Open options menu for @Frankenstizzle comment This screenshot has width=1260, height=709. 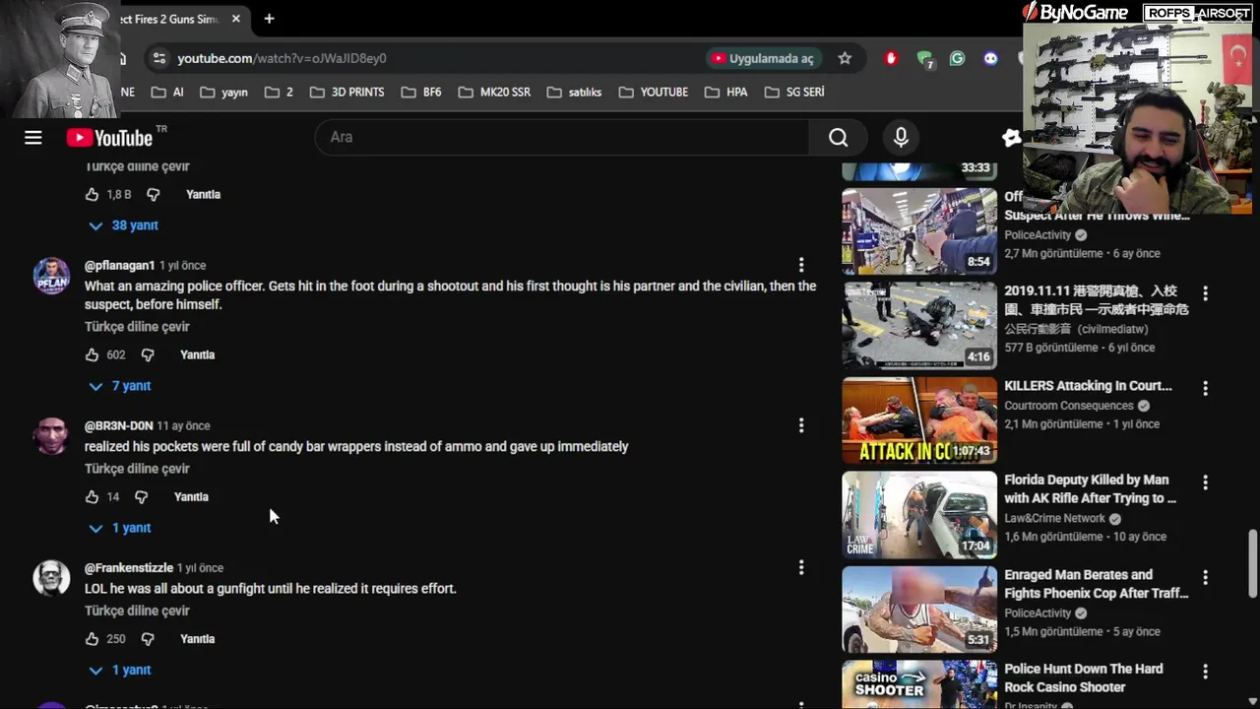point(801,567)
